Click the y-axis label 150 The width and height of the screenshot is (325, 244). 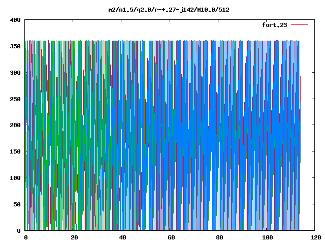[15, 151]
